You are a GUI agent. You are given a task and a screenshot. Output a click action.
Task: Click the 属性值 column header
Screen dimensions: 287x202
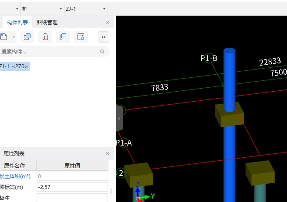72,166
